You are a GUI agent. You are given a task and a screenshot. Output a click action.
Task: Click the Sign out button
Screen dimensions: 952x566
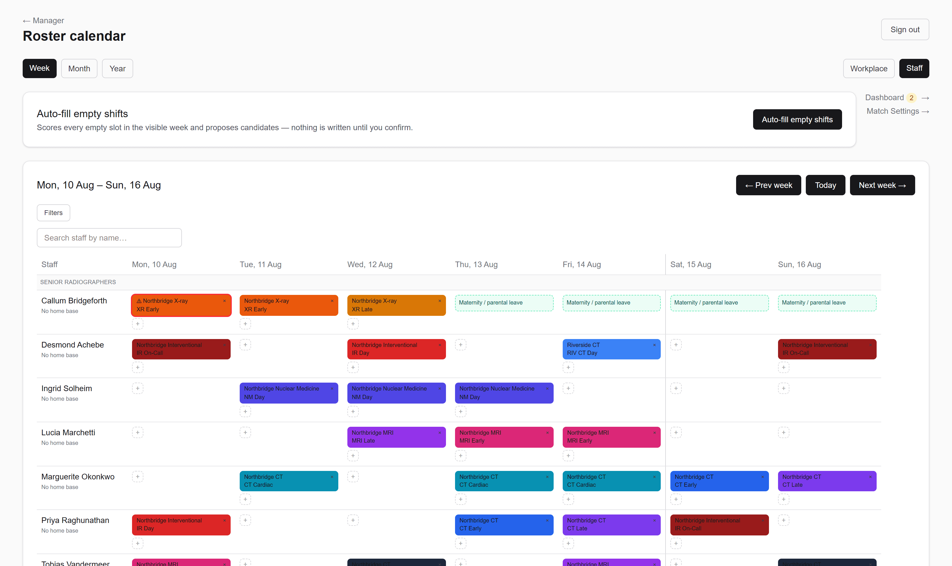[x=905, y=29]
